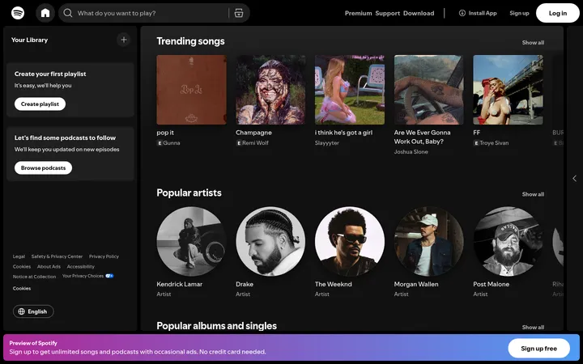Open 'i think he's got a girl' cover
This screenshot has height=364, width=583.
click(x=350, y=90)
